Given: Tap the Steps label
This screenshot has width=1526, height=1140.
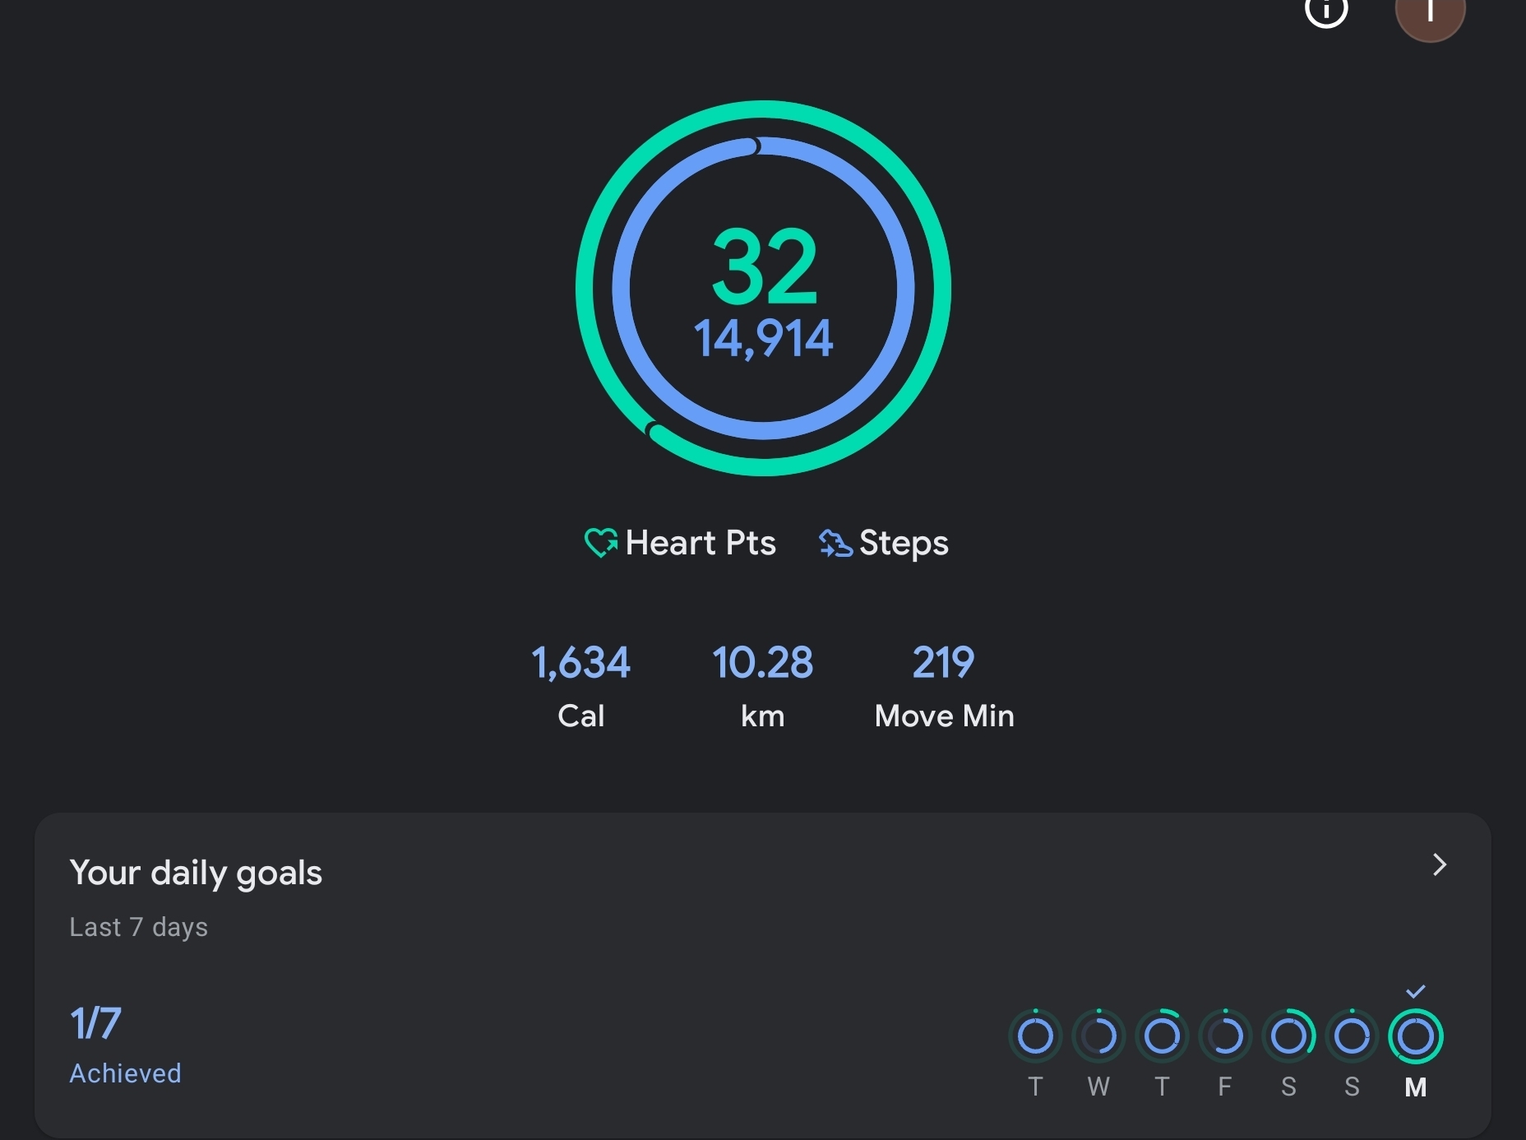Looking at the screenshot, I should tap(904, 543).
